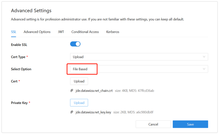Viewport: 221px width, 134px height.
Task: Click the jde.datawiza.net_key.key file name
Action: (x=93, y=112)
